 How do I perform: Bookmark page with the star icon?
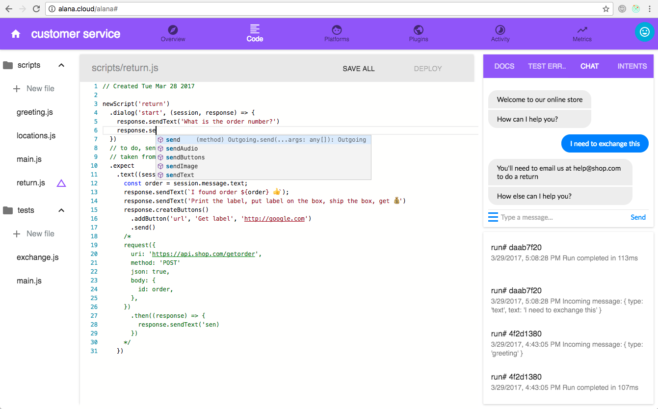(x=606, y=9)
